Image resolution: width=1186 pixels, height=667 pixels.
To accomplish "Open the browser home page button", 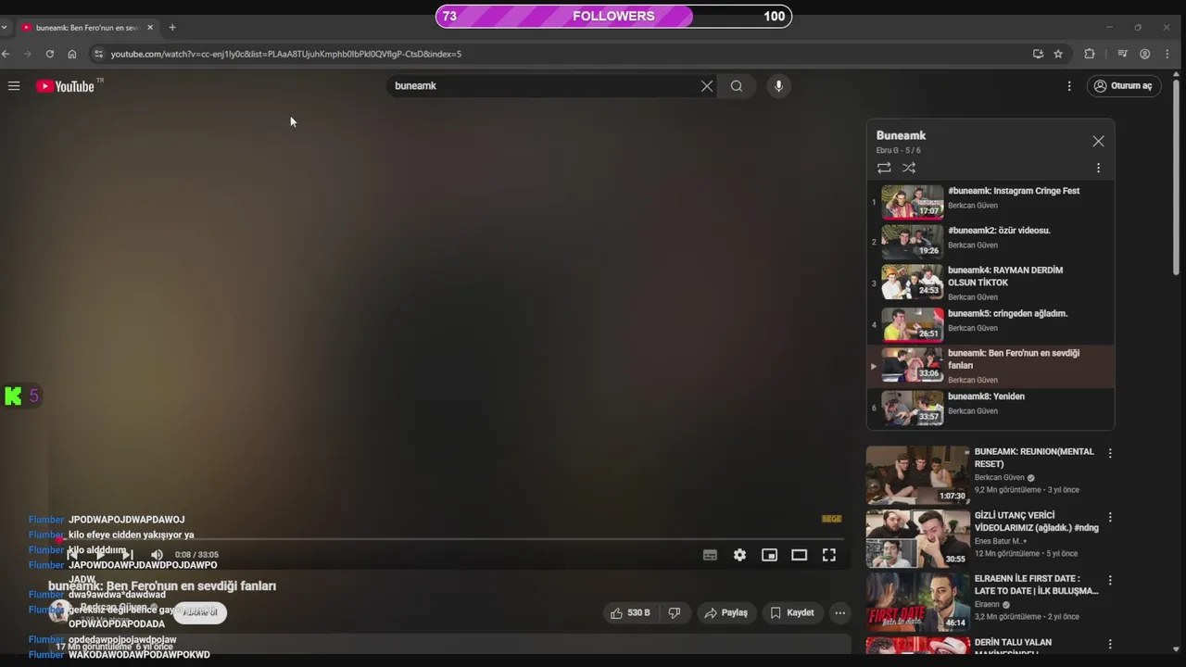I will (x=72, y=54).
